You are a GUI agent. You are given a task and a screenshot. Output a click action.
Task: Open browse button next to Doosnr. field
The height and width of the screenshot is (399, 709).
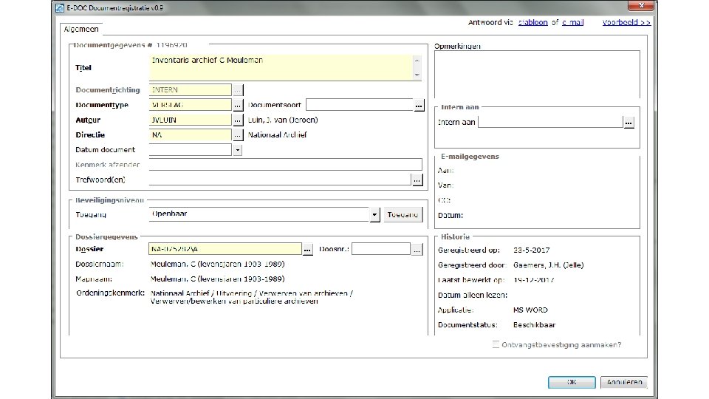click(417, 249)
